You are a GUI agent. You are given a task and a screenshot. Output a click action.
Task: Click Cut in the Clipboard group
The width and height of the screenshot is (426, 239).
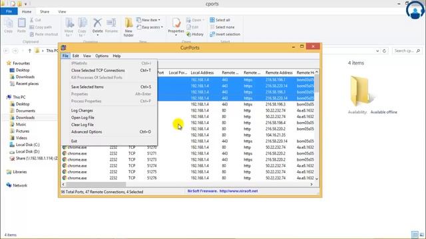coord(35,20)
